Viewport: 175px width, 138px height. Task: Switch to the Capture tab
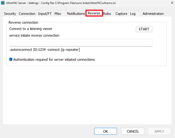coord(121,14)
